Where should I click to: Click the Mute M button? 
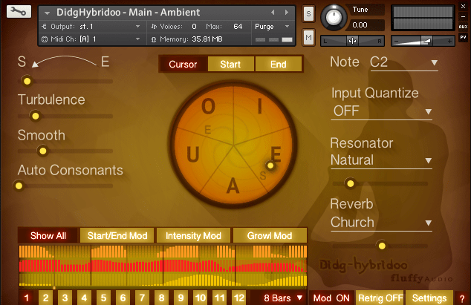(308, 38)
